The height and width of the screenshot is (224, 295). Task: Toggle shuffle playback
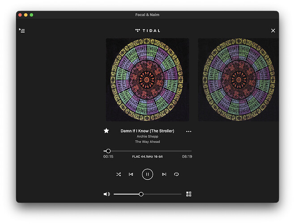(x=119, y=174)
